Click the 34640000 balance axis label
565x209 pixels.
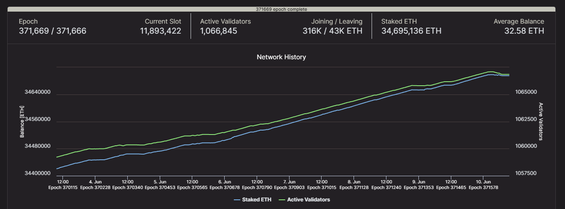38,92
